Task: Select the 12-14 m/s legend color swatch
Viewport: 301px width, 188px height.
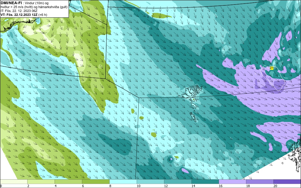Action: click(x=178, y=181)
